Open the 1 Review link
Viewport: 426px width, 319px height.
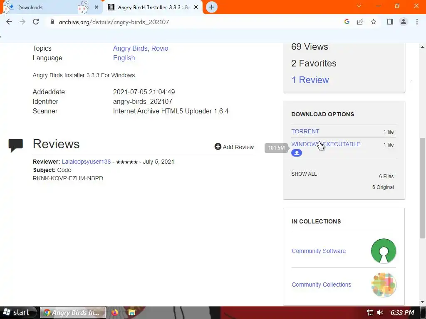coord(310,80)
